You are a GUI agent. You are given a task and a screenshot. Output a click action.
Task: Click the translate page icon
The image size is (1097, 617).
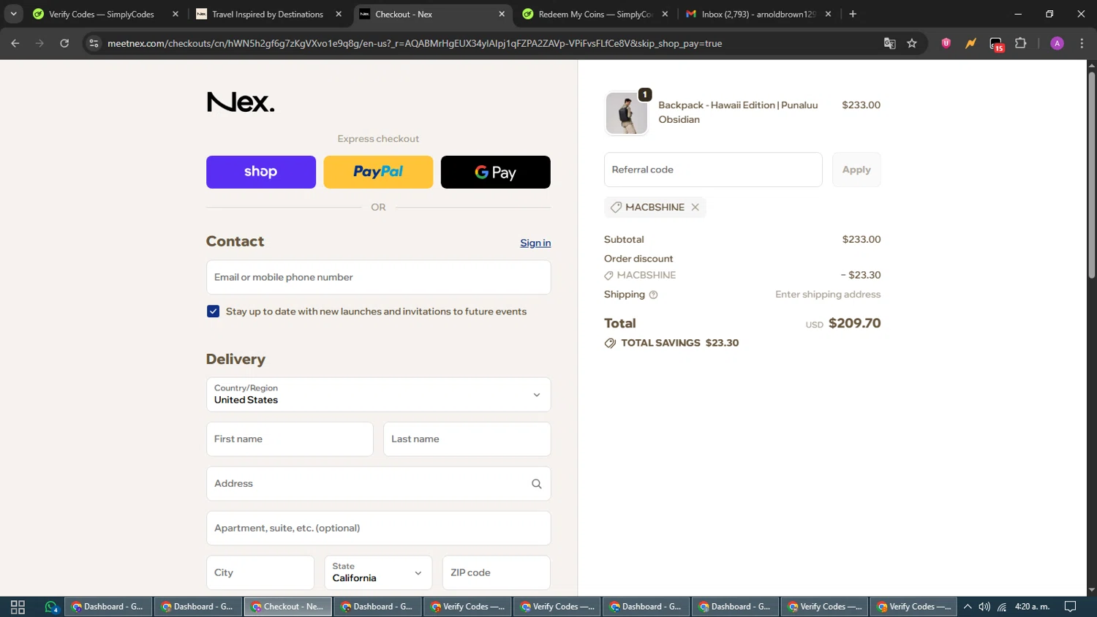tap(889, 43)
